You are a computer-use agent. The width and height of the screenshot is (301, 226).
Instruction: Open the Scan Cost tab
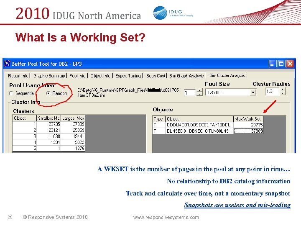(156, 76)
